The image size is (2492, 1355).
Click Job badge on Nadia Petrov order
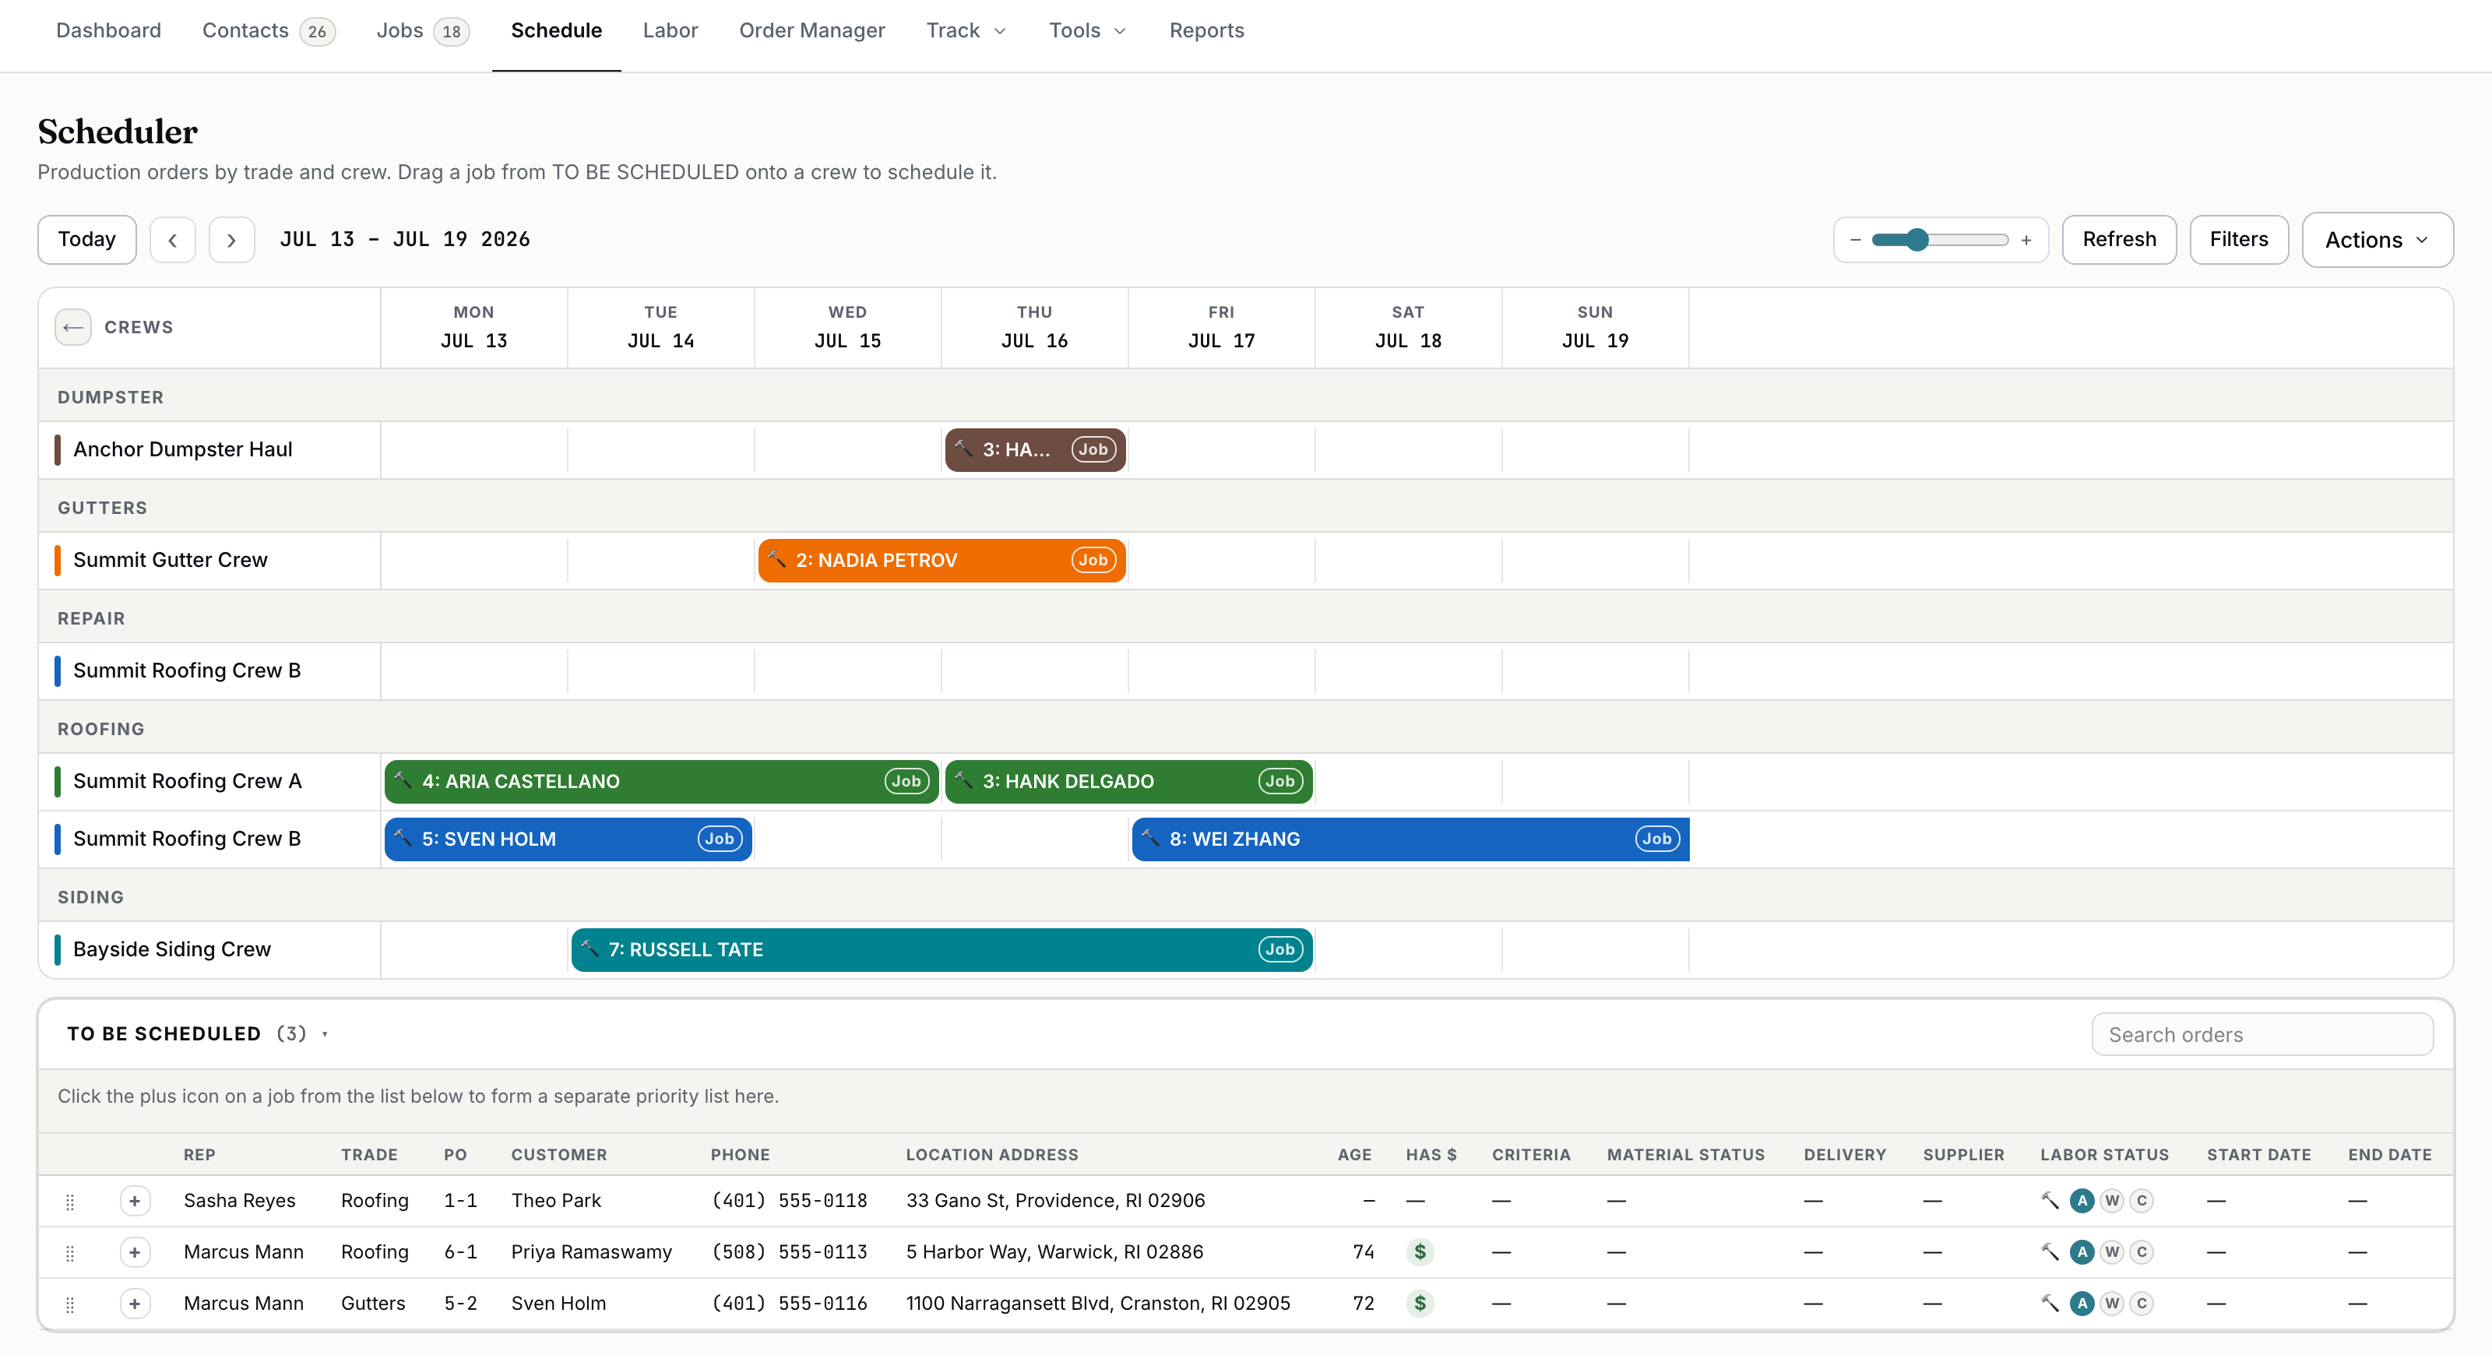pos(1093,560)
